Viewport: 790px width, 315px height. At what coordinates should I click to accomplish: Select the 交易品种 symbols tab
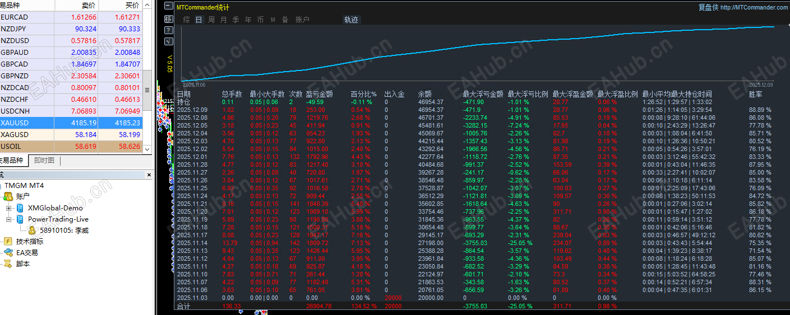tap(11, 161)
